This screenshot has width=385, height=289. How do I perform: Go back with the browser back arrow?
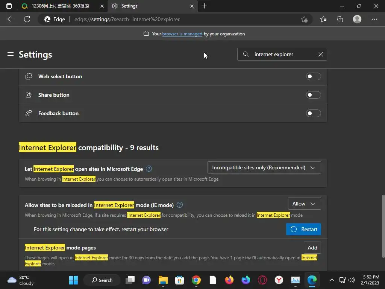[x=10, y=19]
